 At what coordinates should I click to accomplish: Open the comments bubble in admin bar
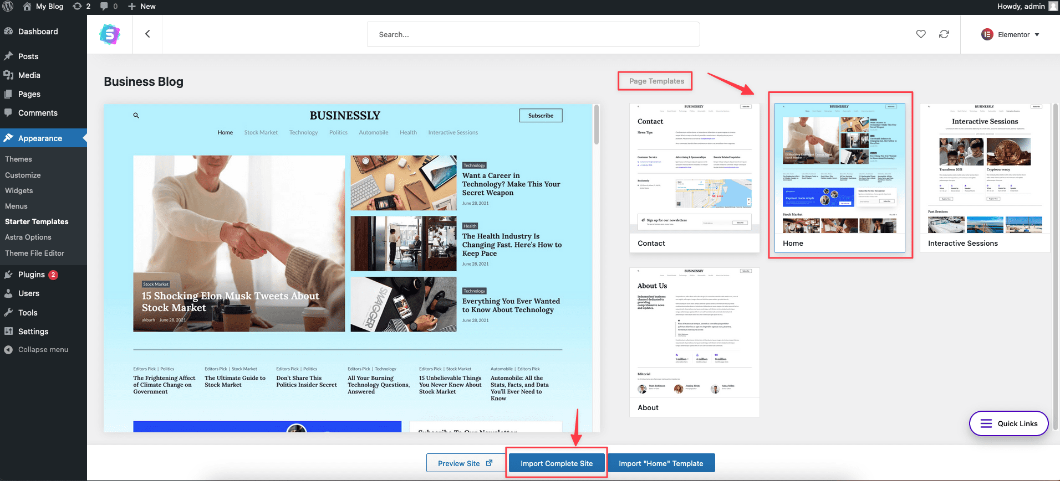[x=108, y=7]
